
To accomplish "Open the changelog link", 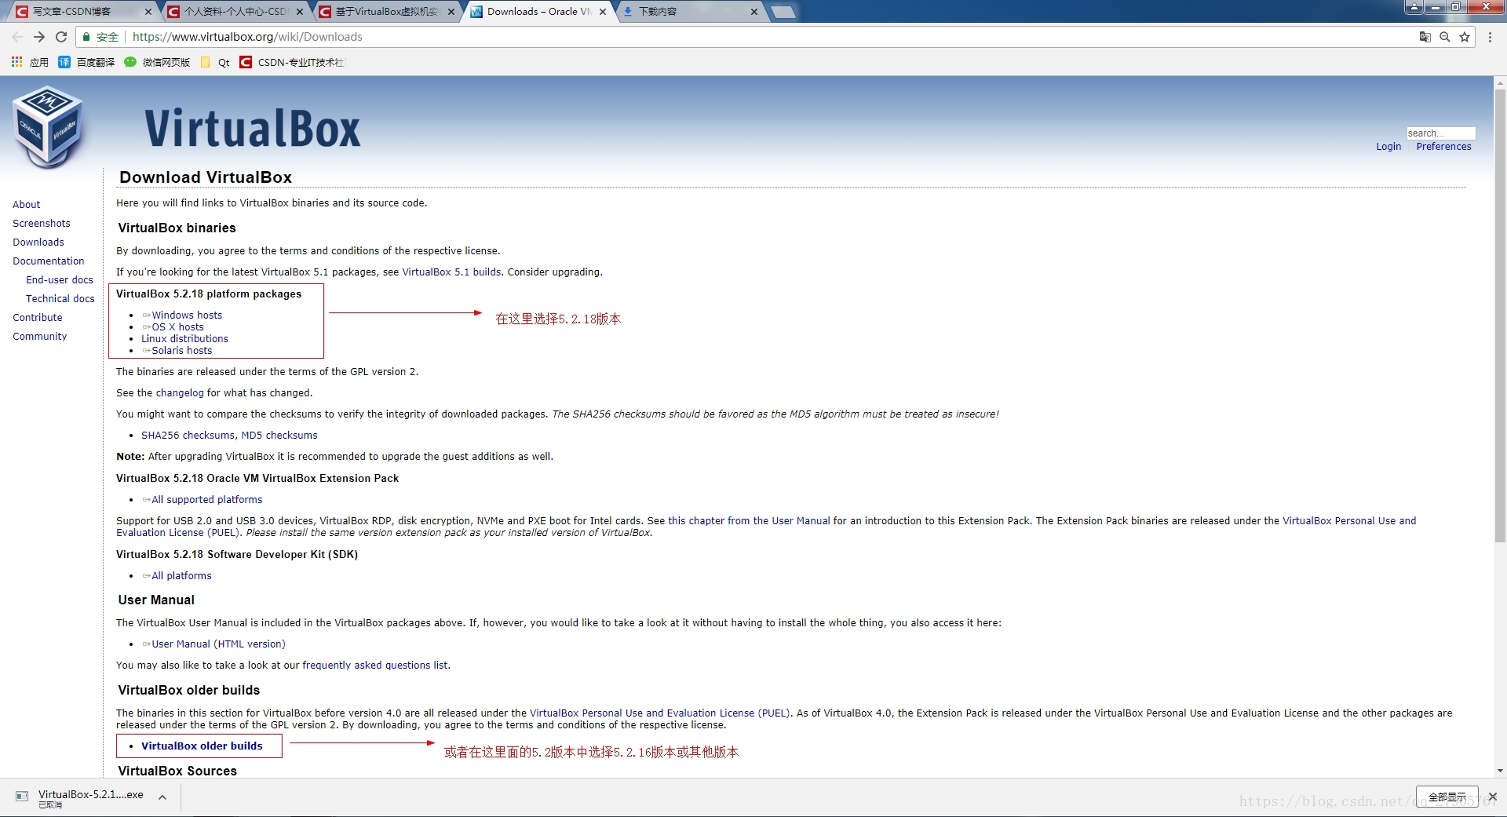I will (x=179, y=393).
